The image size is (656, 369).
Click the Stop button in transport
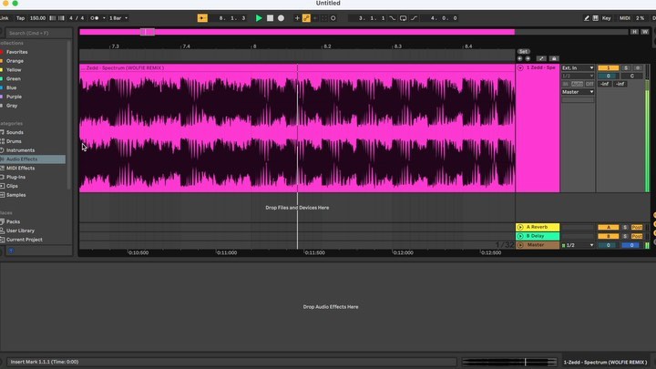pos(270,17)
